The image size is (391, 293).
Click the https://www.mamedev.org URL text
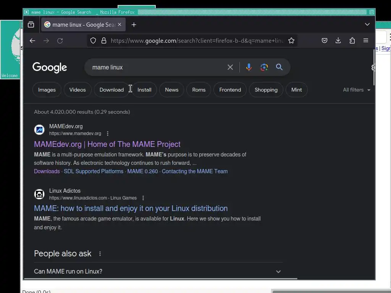(x=75, y=134)
